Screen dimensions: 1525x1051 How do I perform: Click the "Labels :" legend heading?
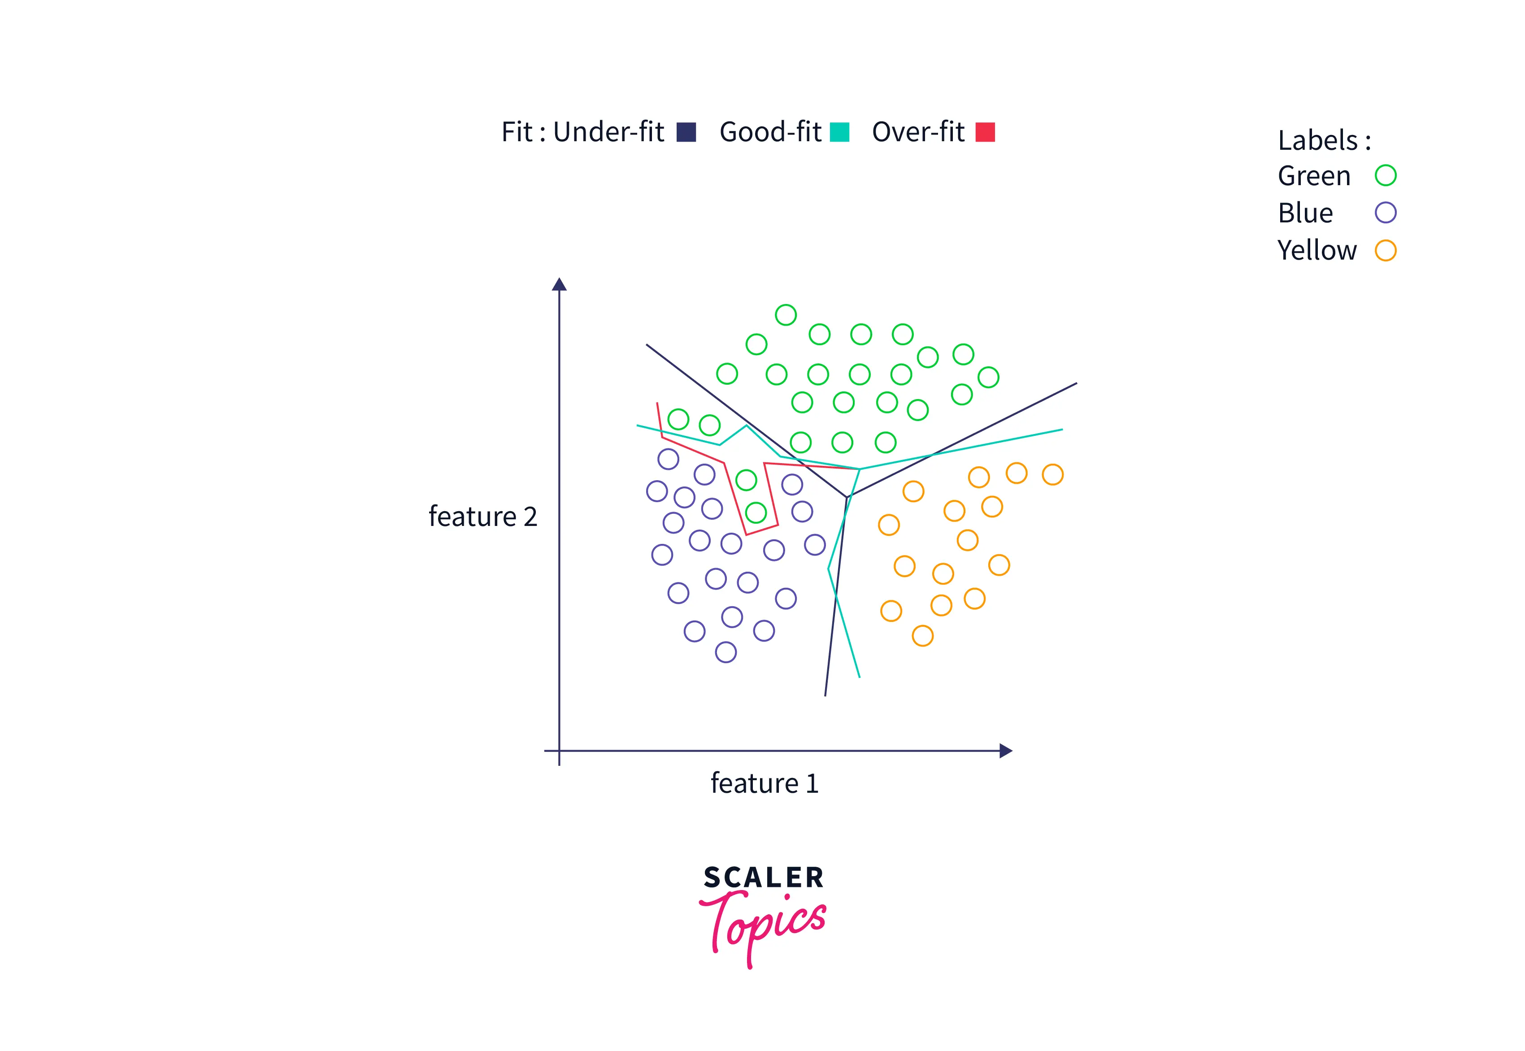[x=1324, y=140]
